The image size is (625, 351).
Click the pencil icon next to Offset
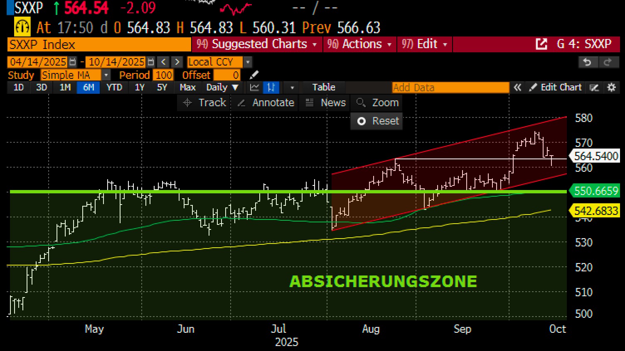254,75
